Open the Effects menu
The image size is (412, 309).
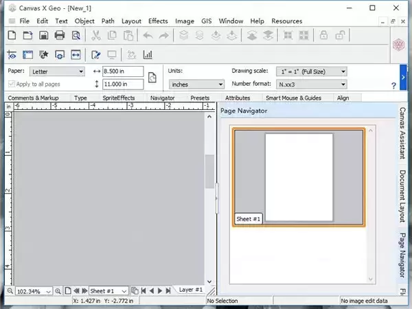coord(158,21)
